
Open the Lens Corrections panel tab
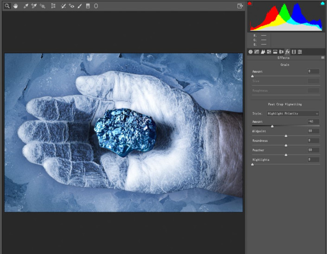(x=282, y=52)
